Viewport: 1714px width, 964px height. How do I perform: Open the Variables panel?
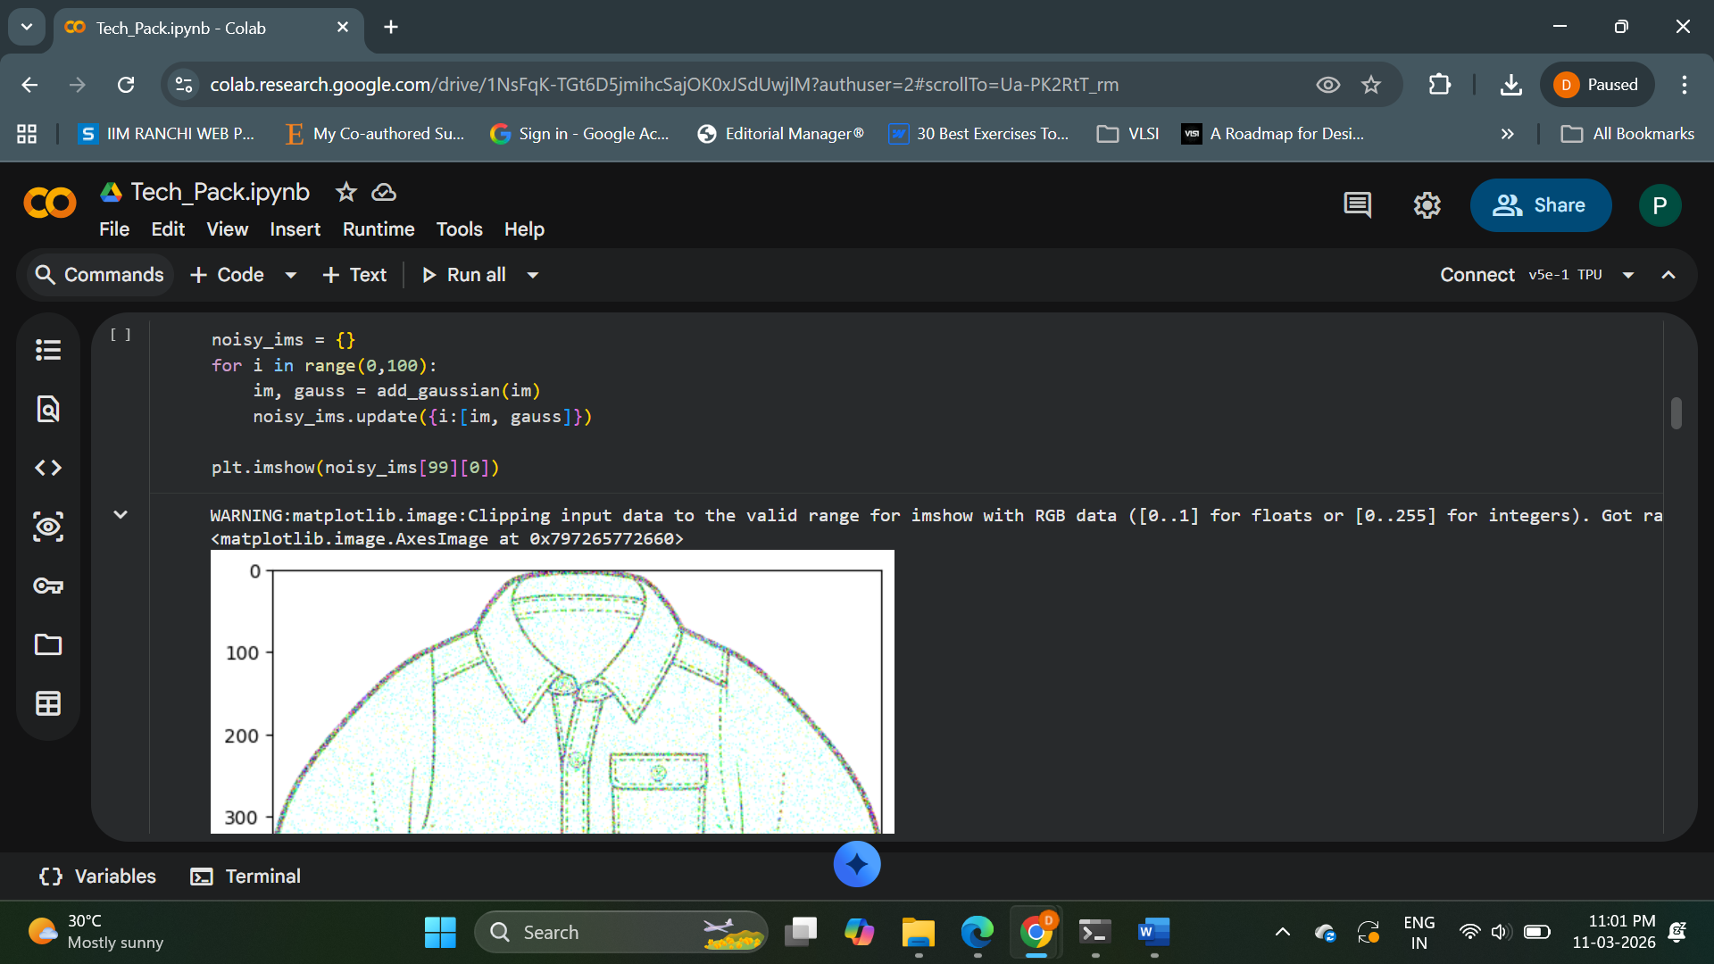pos(98,877)
